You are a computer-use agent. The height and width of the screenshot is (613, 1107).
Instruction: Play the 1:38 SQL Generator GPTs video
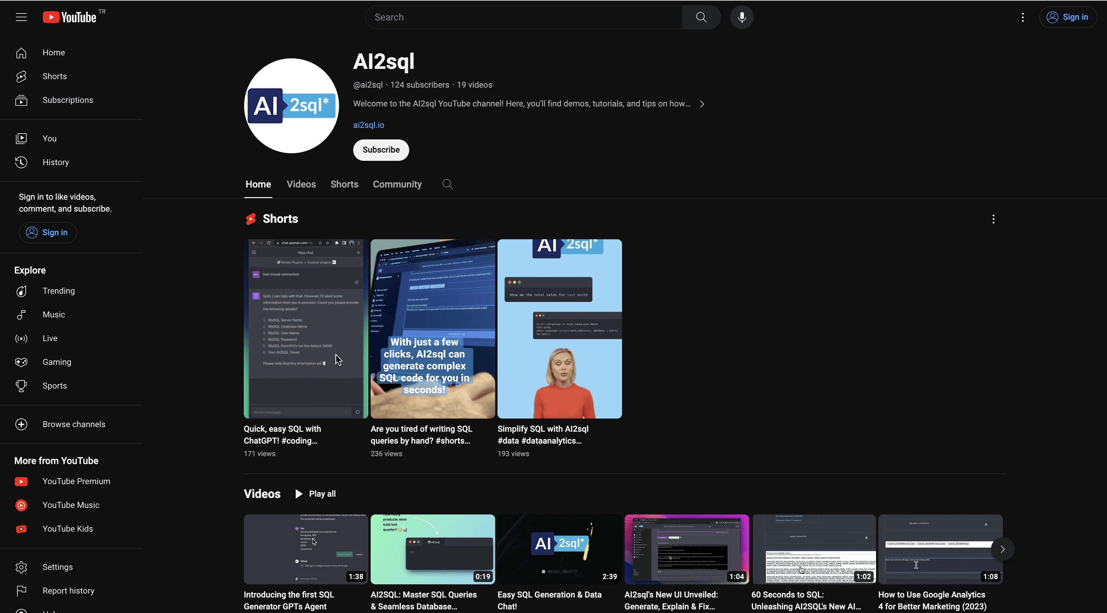[305, 549]
